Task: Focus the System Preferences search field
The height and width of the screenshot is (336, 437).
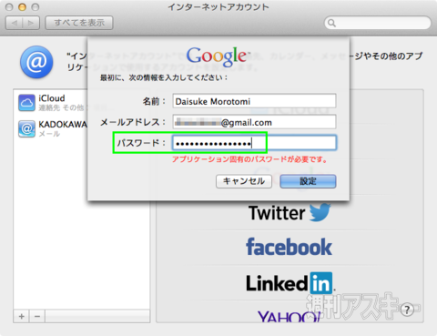Action: tap(378, 23)
